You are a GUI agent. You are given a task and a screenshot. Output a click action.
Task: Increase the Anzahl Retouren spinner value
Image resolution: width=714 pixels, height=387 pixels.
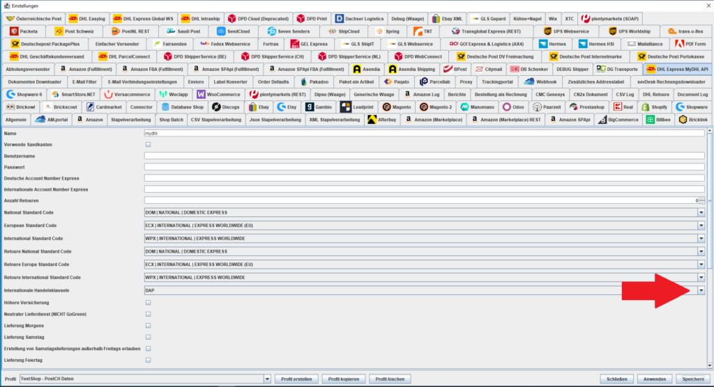pyautogui.click(x=701, y=199)
